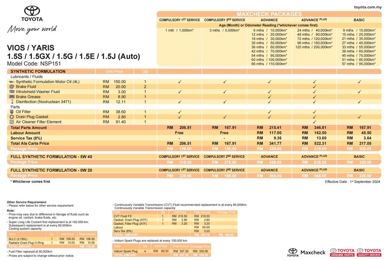Click FULL SYNTHETIC FORMULATION - 0W 20 header

(51, 170)
